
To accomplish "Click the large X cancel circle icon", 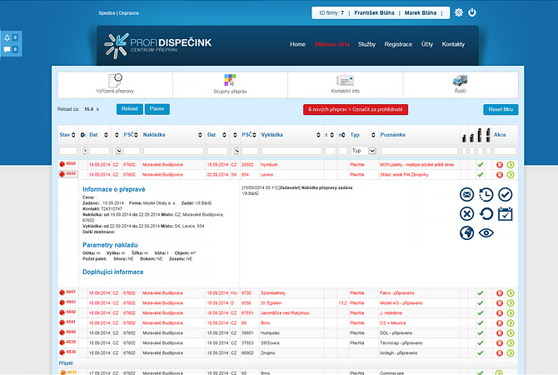I will (466, 213).
